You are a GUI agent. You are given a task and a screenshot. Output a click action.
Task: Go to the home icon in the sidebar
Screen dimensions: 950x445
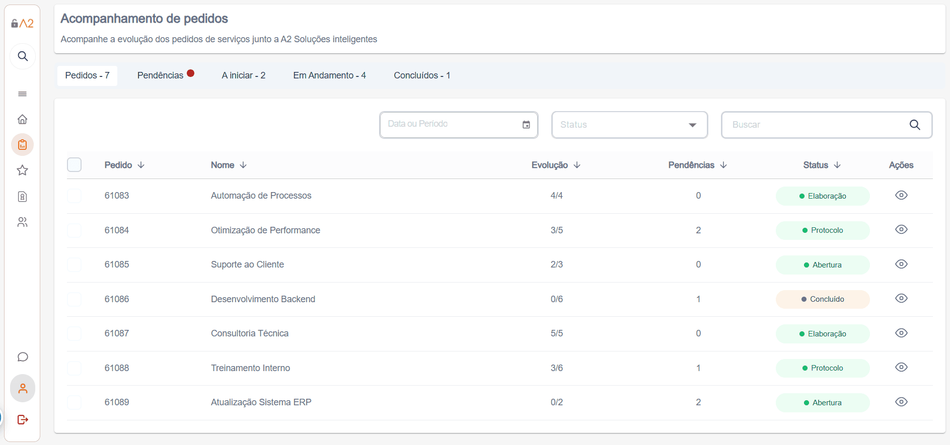22,119
